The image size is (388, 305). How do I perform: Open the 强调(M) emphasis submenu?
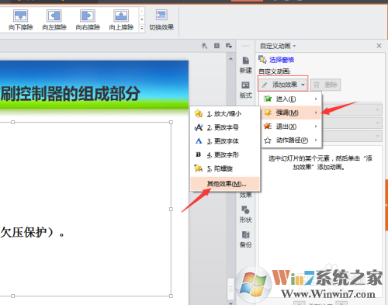click(x=291, y=113)
